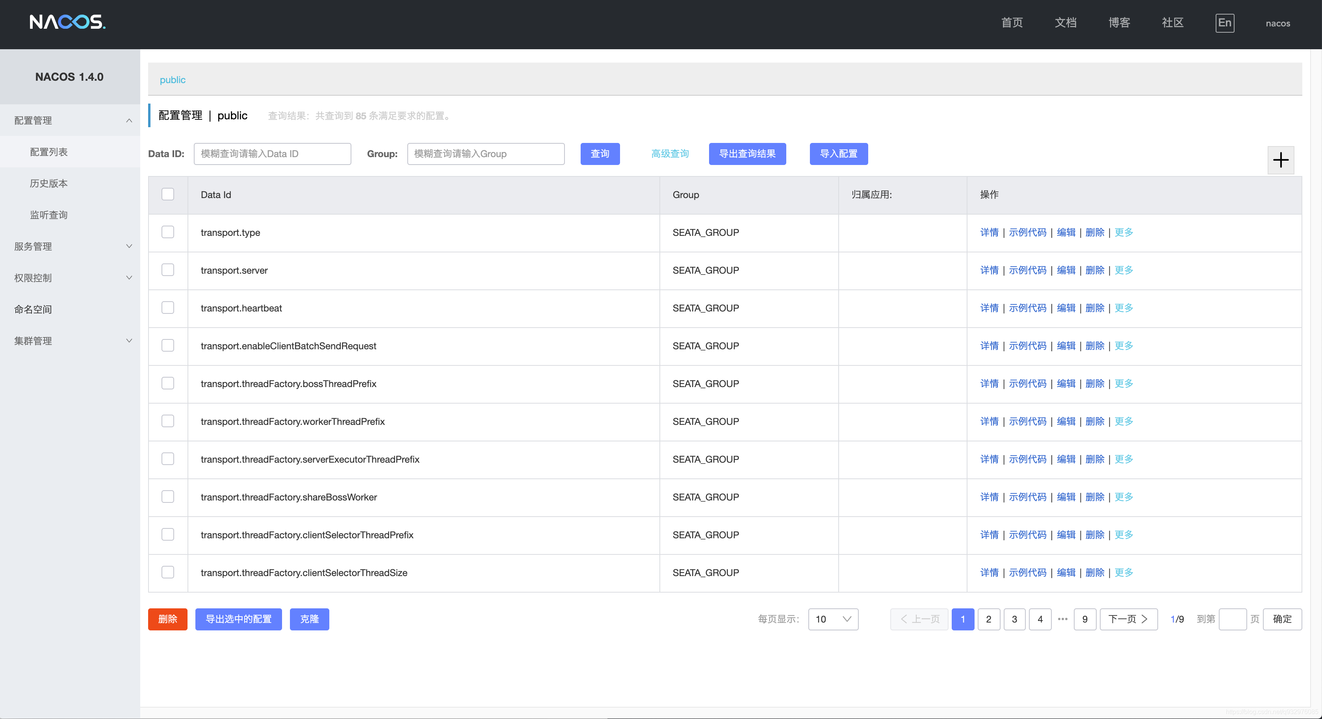
Task: Go to page 3 in pagination
Action: (1015, 619)
